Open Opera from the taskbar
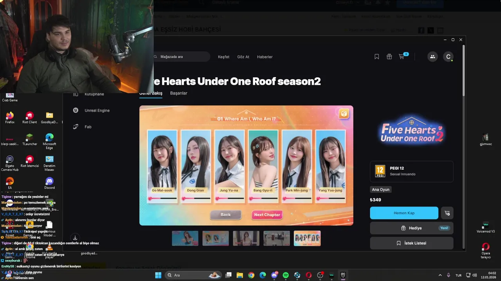 pyautogui.click(x=308, y=275)
